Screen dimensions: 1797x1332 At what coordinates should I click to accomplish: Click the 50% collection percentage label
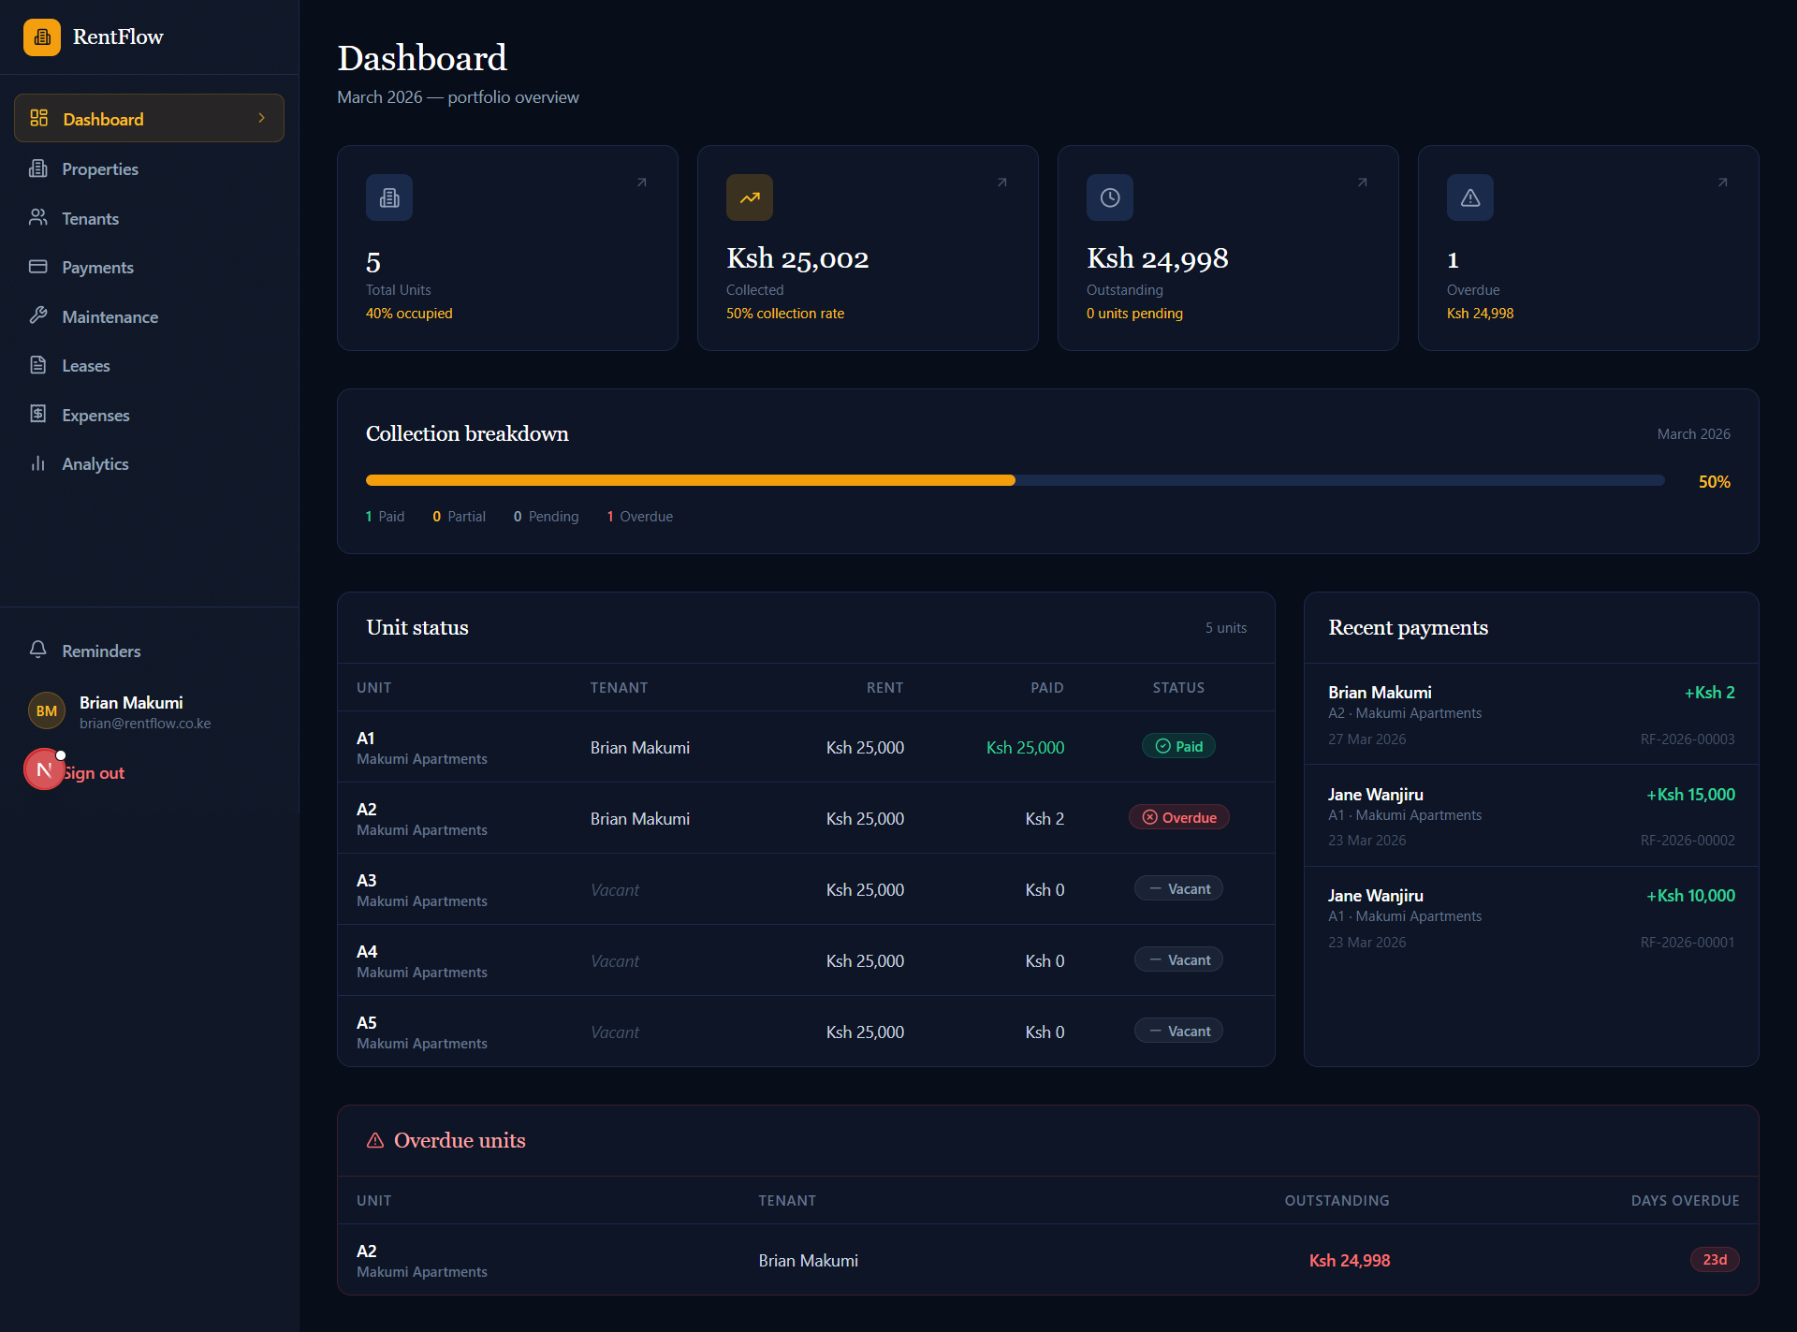1715,481
